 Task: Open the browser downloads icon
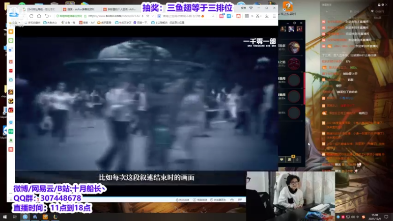click(267, 16)
